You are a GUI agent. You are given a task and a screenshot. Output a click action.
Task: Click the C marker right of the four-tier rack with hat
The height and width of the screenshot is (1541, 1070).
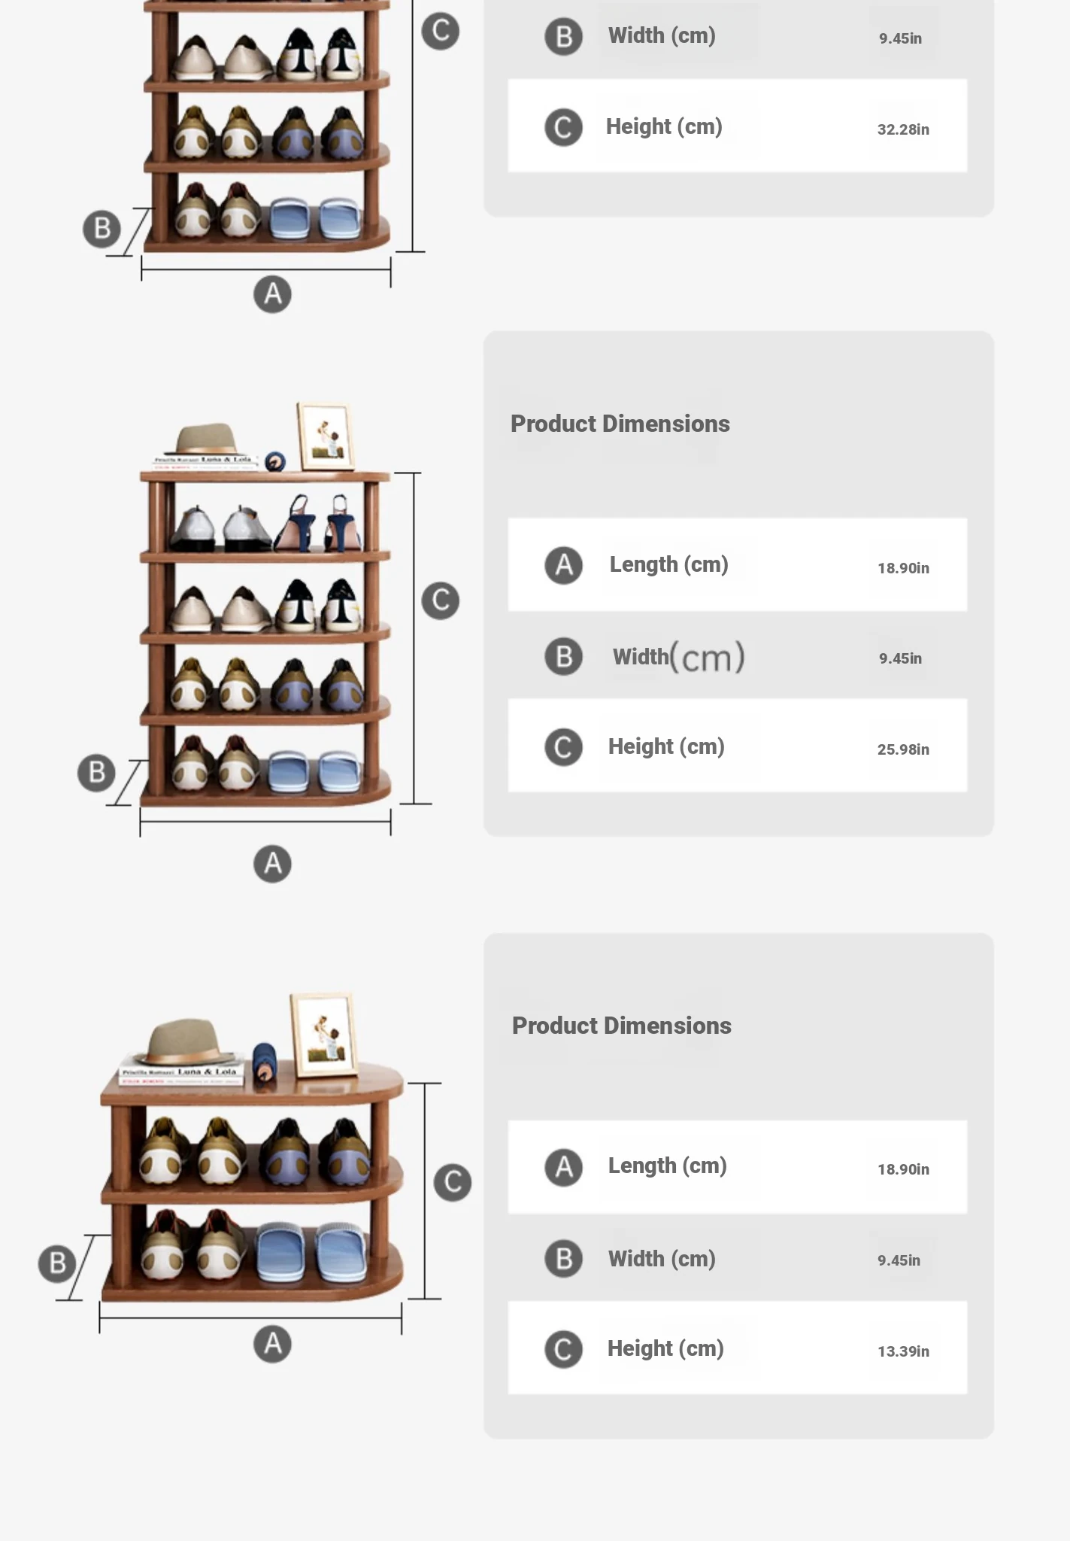click(x=440, y=600)
